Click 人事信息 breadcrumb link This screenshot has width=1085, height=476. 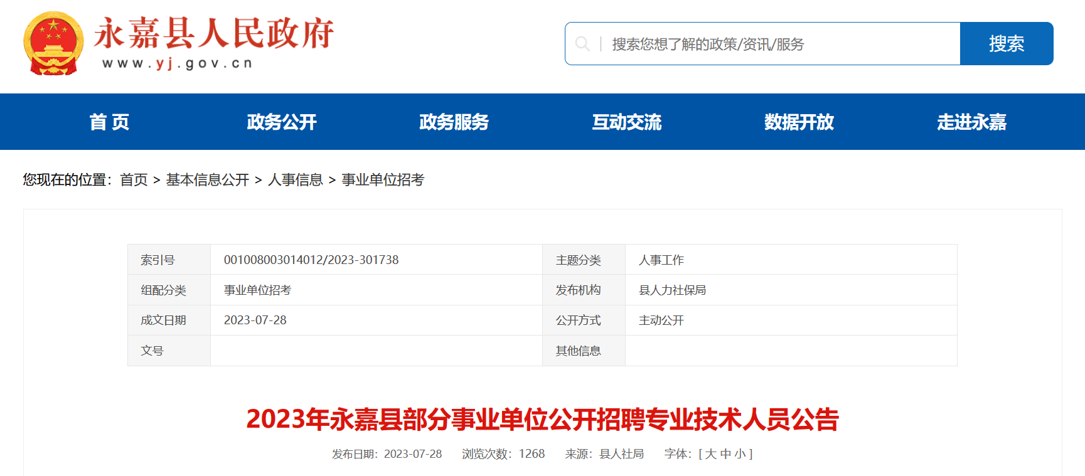tap(296, 180)
